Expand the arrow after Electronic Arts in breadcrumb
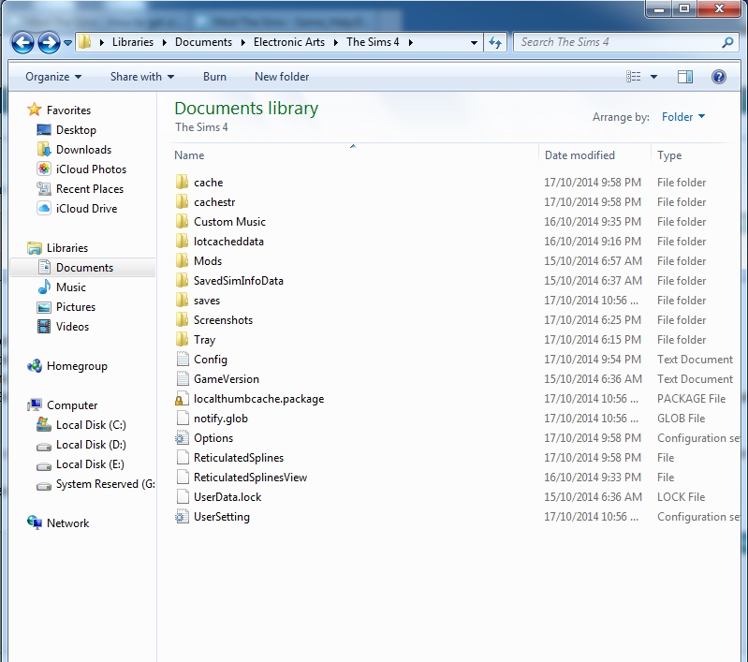The height and width of the screenshot is (662, 748). pos(335,42)
